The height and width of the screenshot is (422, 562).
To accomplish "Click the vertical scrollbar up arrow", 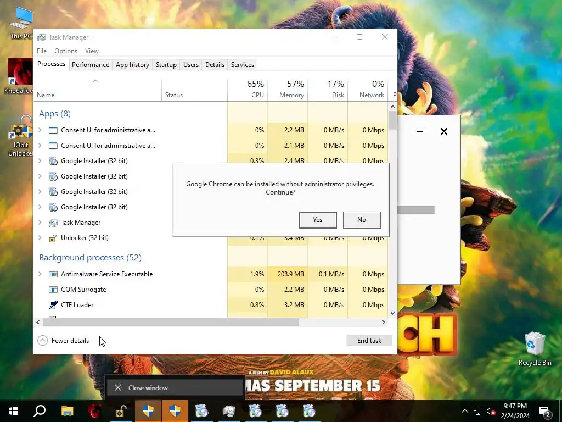I will point(392,107).
